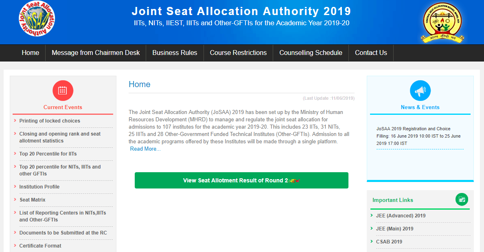Click the NEW badge on the green button
The width and height of the screenshot is (484, 252).
point(294,180)
